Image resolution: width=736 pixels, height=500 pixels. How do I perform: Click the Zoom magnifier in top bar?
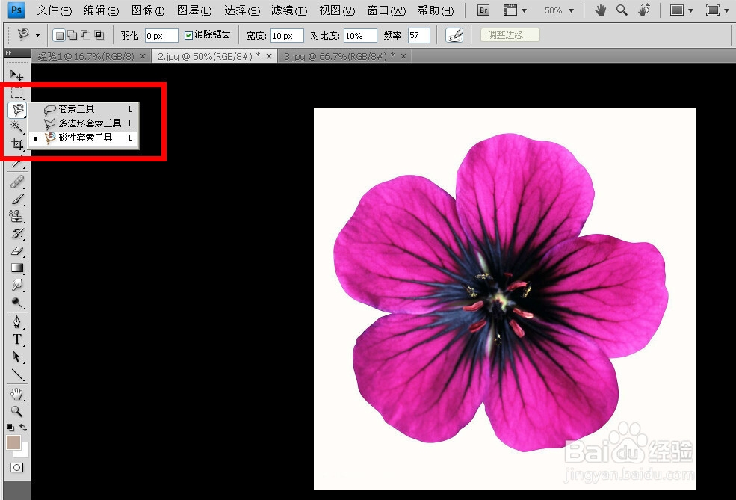622,10
